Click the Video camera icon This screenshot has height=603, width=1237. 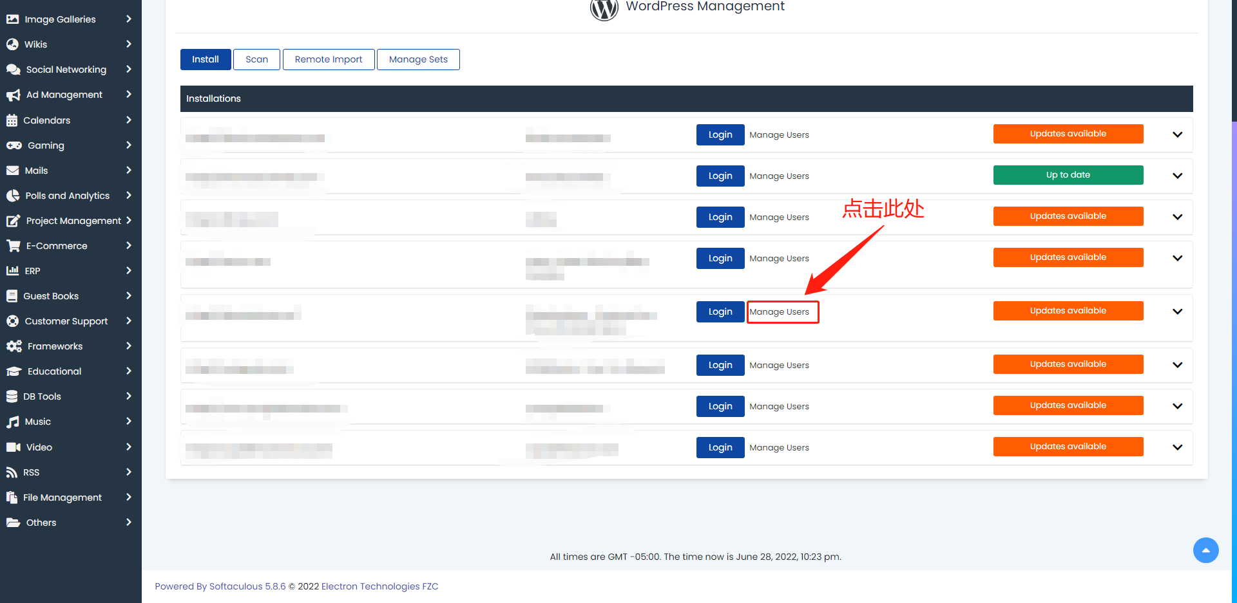(13, 447)
